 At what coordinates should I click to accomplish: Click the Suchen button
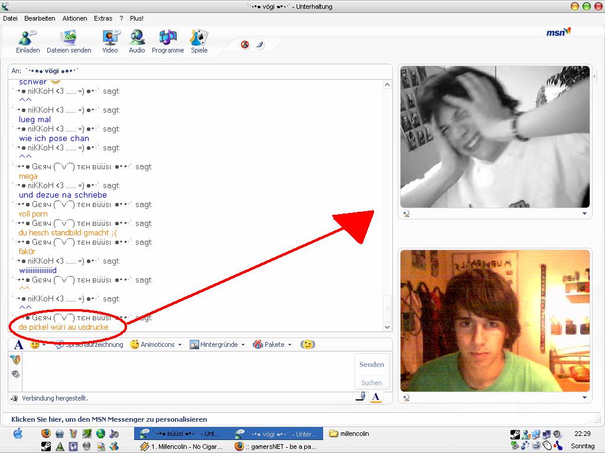pos(372,383)
